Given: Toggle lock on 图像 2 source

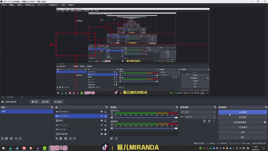Looking at the screenshot, I should click(x=106, y=120).
